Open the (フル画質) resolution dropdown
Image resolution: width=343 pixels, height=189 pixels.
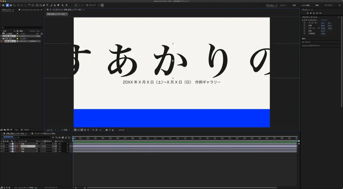tap(65, 130)
